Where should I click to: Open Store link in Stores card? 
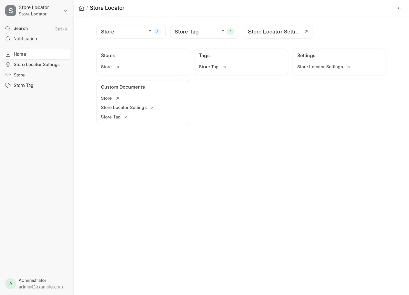[106, 67]
